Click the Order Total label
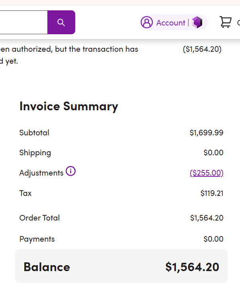The width and height of the screenshot is (240, 293). (x=39, y=218)
